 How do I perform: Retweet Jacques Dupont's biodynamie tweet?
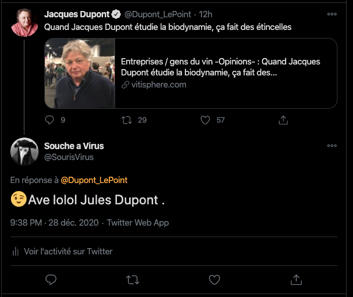pyautogui.click(x=127, y=120)
